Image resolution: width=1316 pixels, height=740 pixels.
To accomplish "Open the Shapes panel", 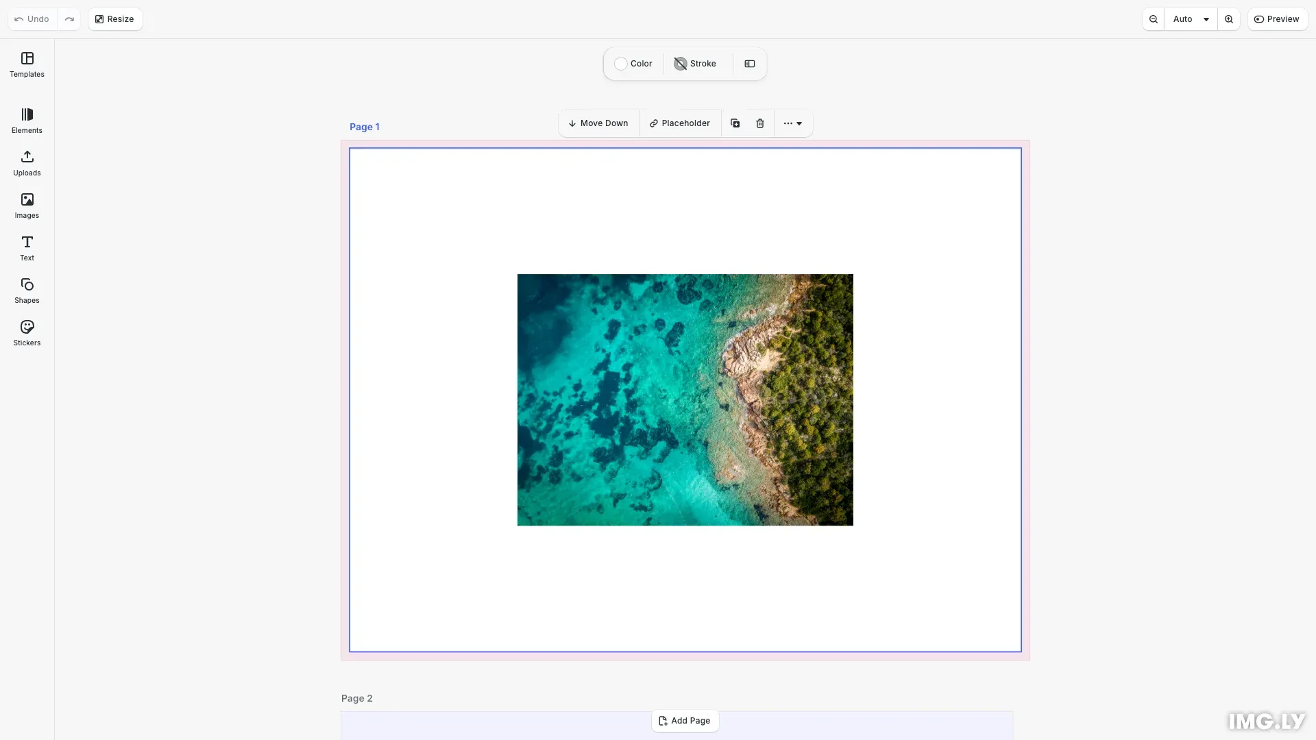I will 27,291.
